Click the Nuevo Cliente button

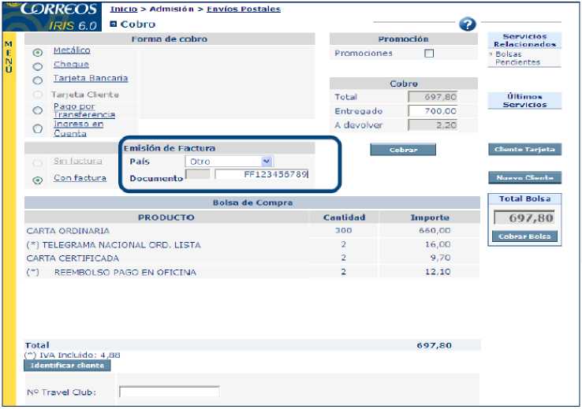point(524,178)
